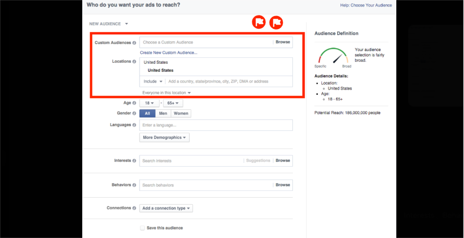The width and height of the screenshot is (464, 238).
Task: Enable the Save this audience checkbox
Action: (142, 228)
